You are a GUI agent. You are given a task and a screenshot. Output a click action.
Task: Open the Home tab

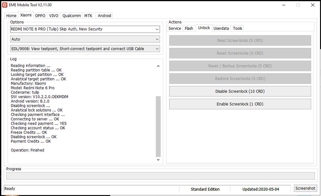pyautogui.click(x=11, y=15)
